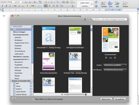Viewport: 139px width, 105px height.
Task: Open 'Newsletter' template category
Action: 19,73
